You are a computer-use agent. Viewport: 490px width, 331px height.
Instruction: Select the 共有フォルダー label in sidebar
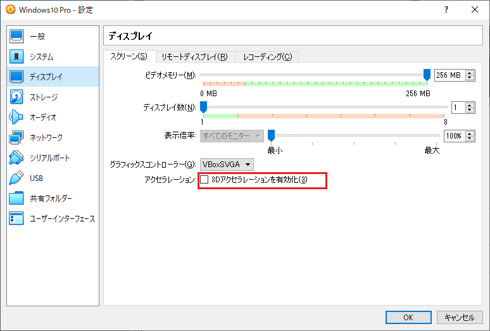(x=51, y=198)
